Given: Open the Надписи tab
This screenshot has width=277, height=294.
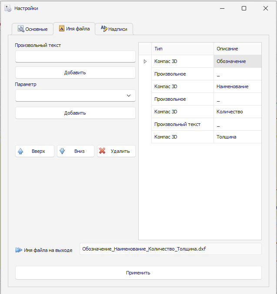Looking at the screenshot, I should coord(114,29).
